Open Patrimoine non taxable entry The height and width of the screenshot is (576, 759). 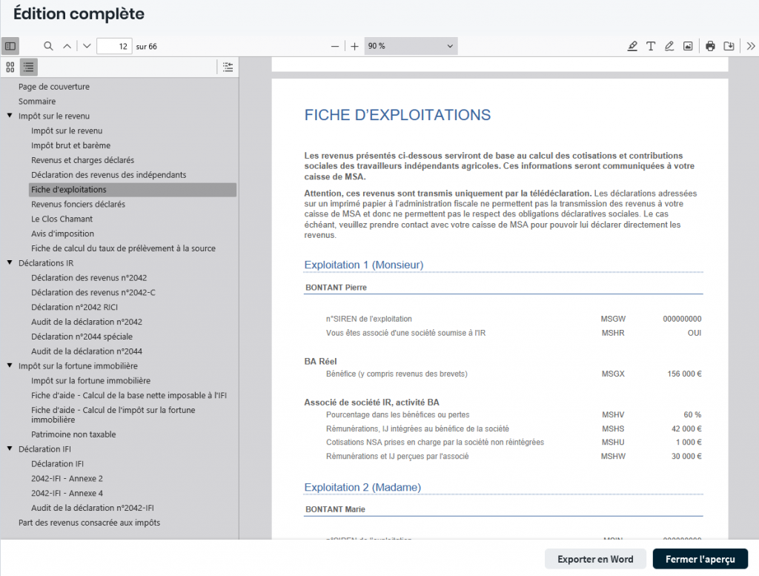[x=73, y=434]
